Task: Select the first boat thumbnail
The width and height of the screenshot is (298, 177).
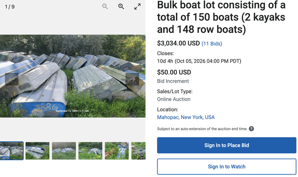Action: (12, 151)
